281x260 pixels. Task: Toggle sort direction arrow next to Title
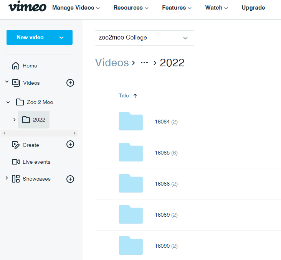click(135, 96)
